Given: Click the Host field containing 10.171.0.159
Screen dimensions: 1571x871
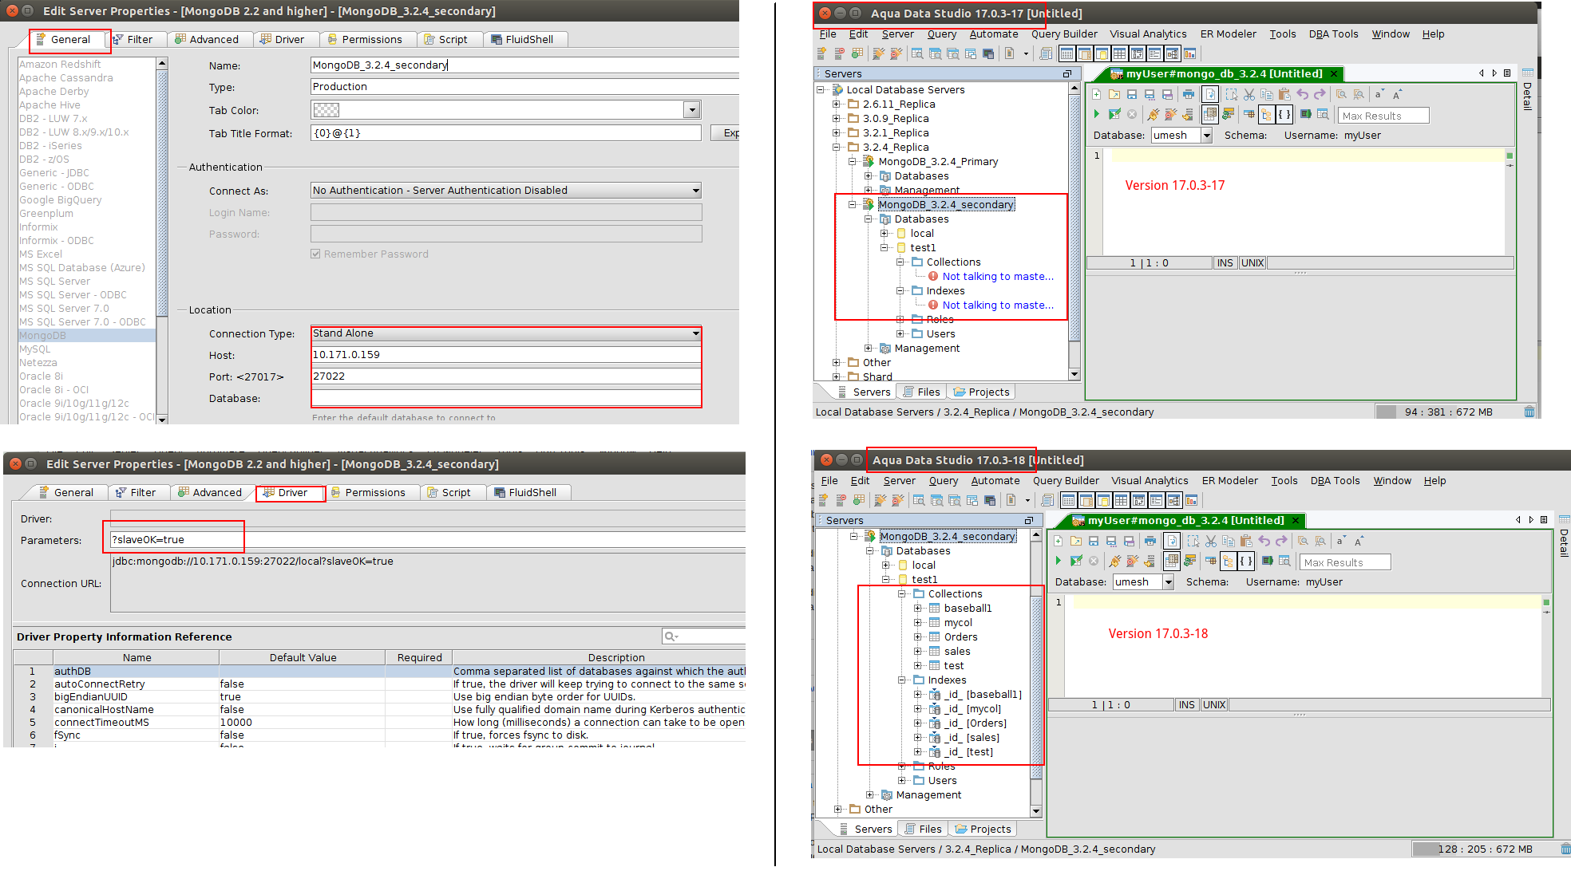Looking at the screenshot, I should [x=505, y=355].
